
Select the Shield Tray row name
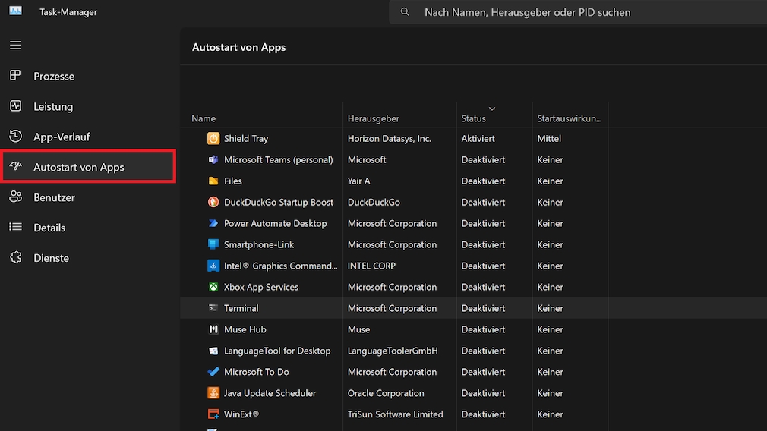point(246,138)
